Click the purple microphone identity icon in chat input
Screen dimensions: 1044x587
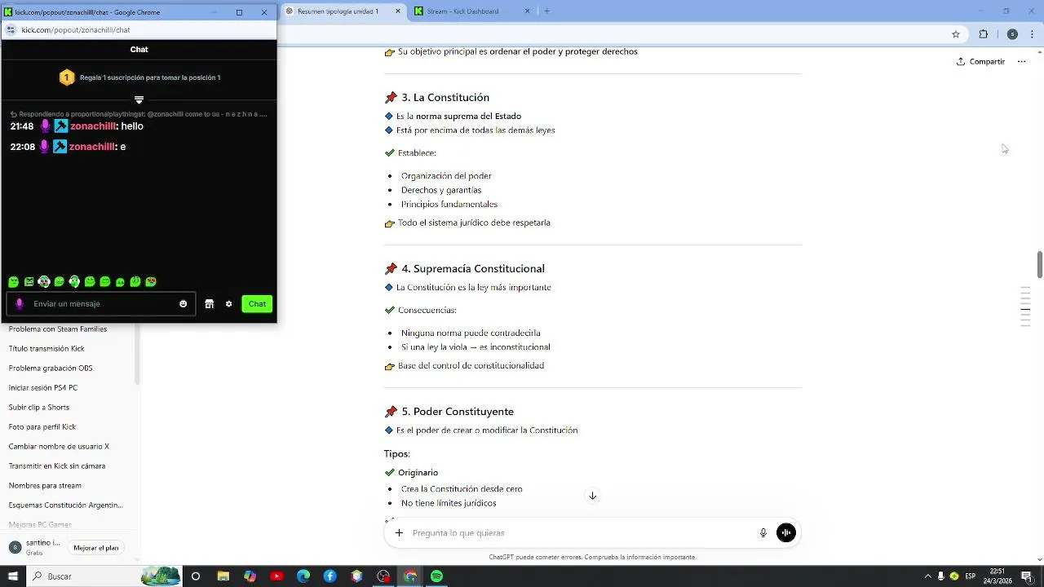pyautogui.click(x=20, y=304)
